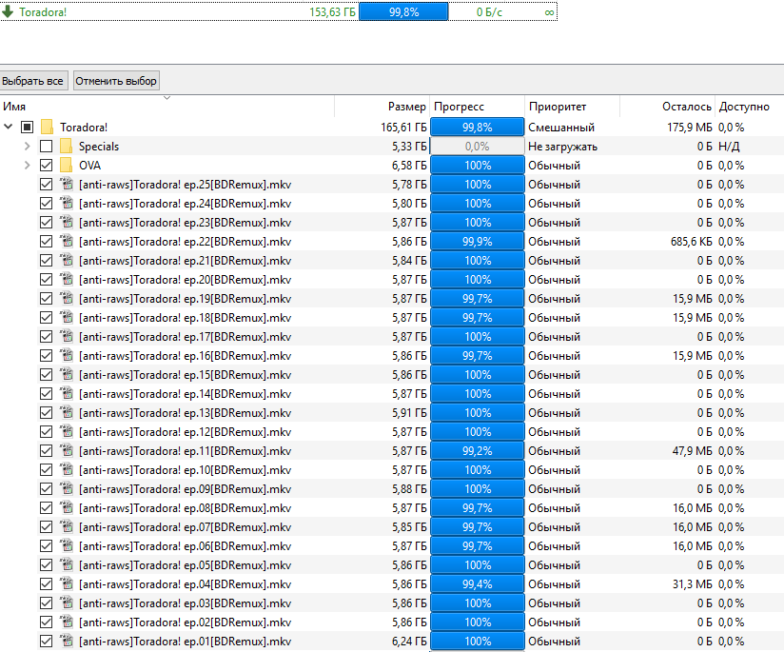Click the Toradora! root folder icon
784x652 pixels.
(47, 128)
